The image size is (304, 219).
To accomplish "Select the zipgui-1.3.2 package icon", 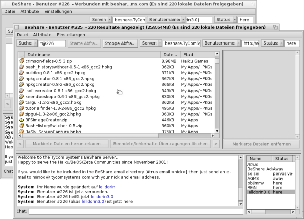I will 21,114.
